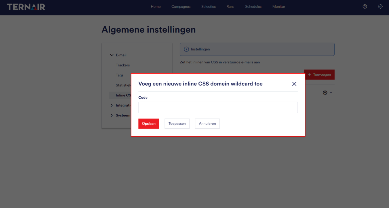Click the dialog title text

pyautogui.click(x=200, y=84)
